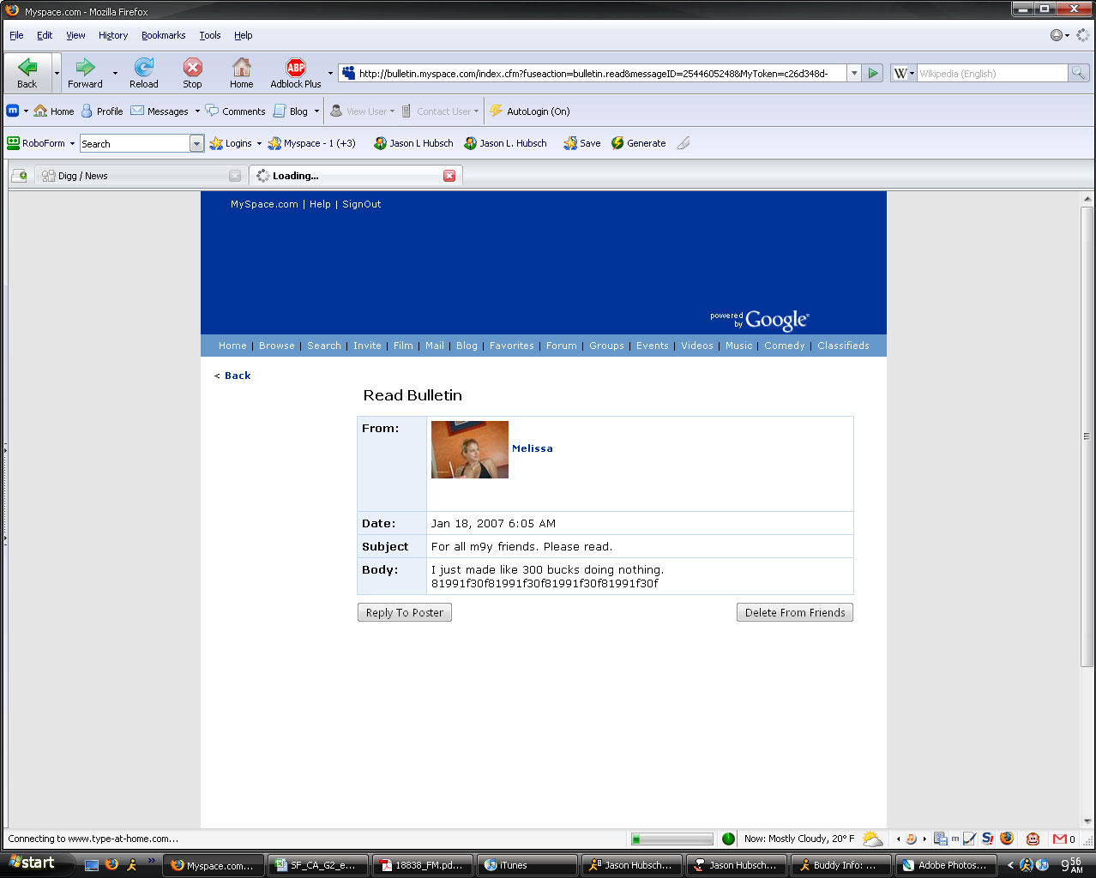
Task: Open iTunes from the taskbar
Action: pos(526,865)
